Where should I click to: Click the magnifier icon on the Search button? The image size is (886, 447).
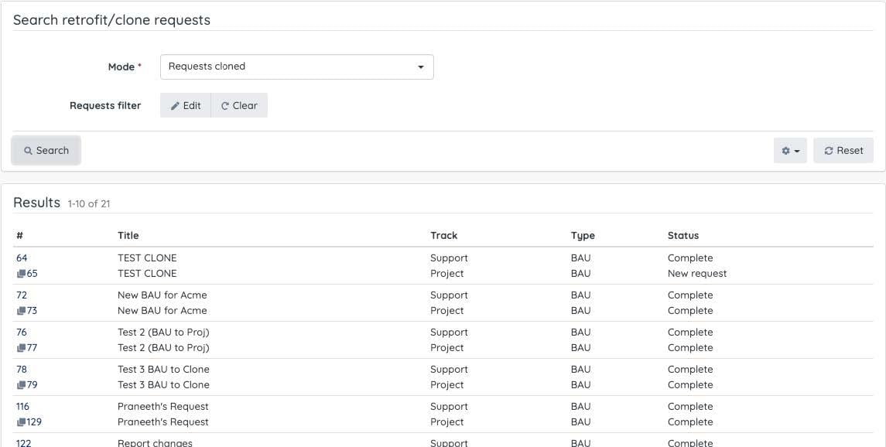(29, 150)
